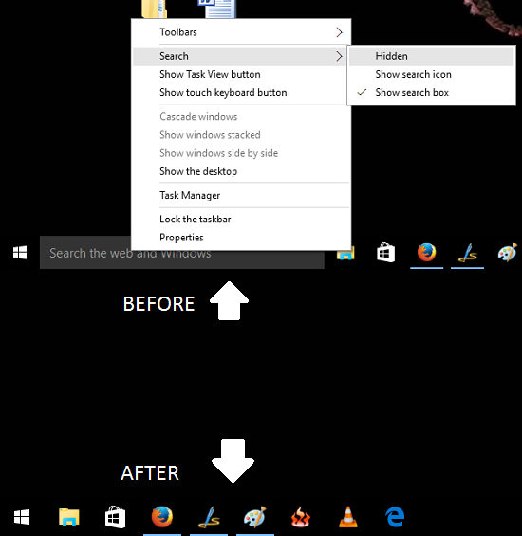The image size is (522, 536).
Task: Open Windows Store icon beside search box
Action: [385, 253]
